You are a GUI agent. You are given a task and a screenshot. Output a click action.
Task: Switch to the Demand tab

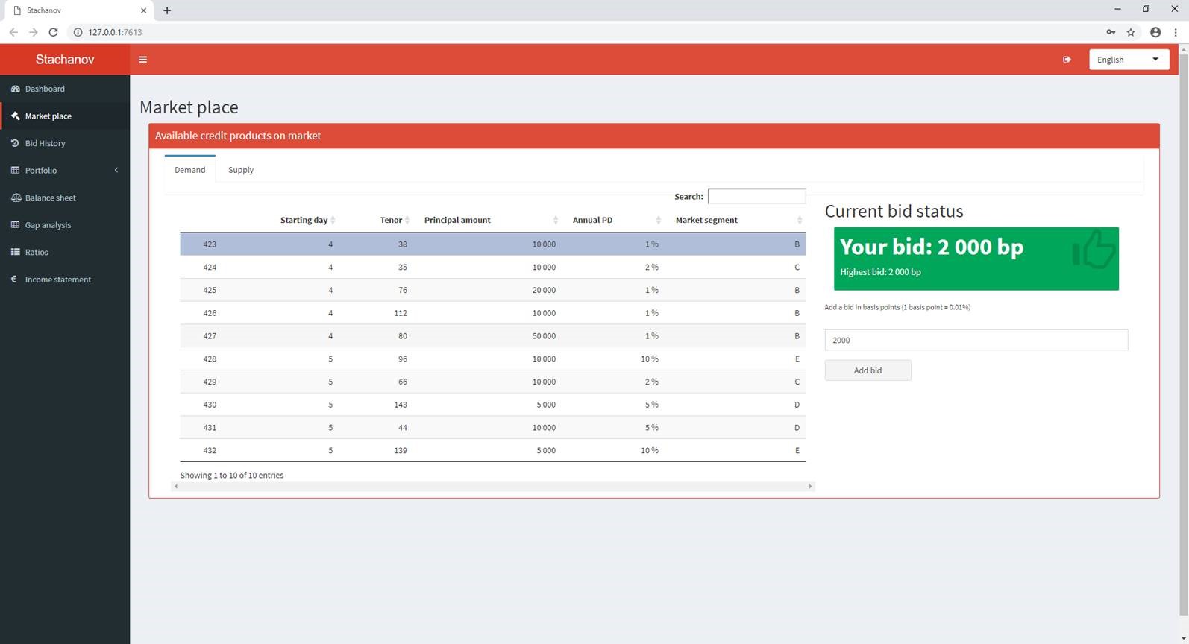(190, 170)
